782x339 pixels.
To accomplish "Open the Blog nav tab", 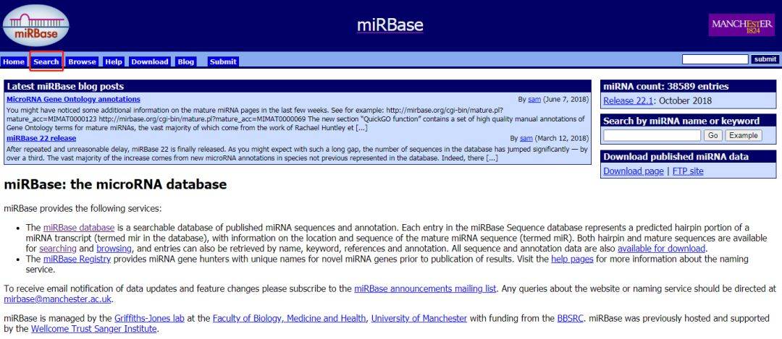I will pos(185,61).
